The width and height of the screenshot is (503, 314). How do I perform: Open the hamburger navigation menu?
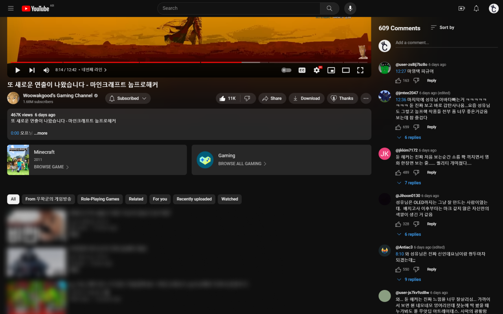coord(11,8)
